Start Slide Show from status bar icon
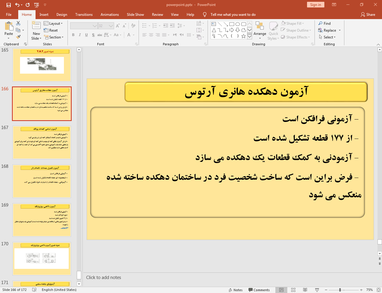Image resolution: width=382 pixels, height=293 pixels. point(317,290)
